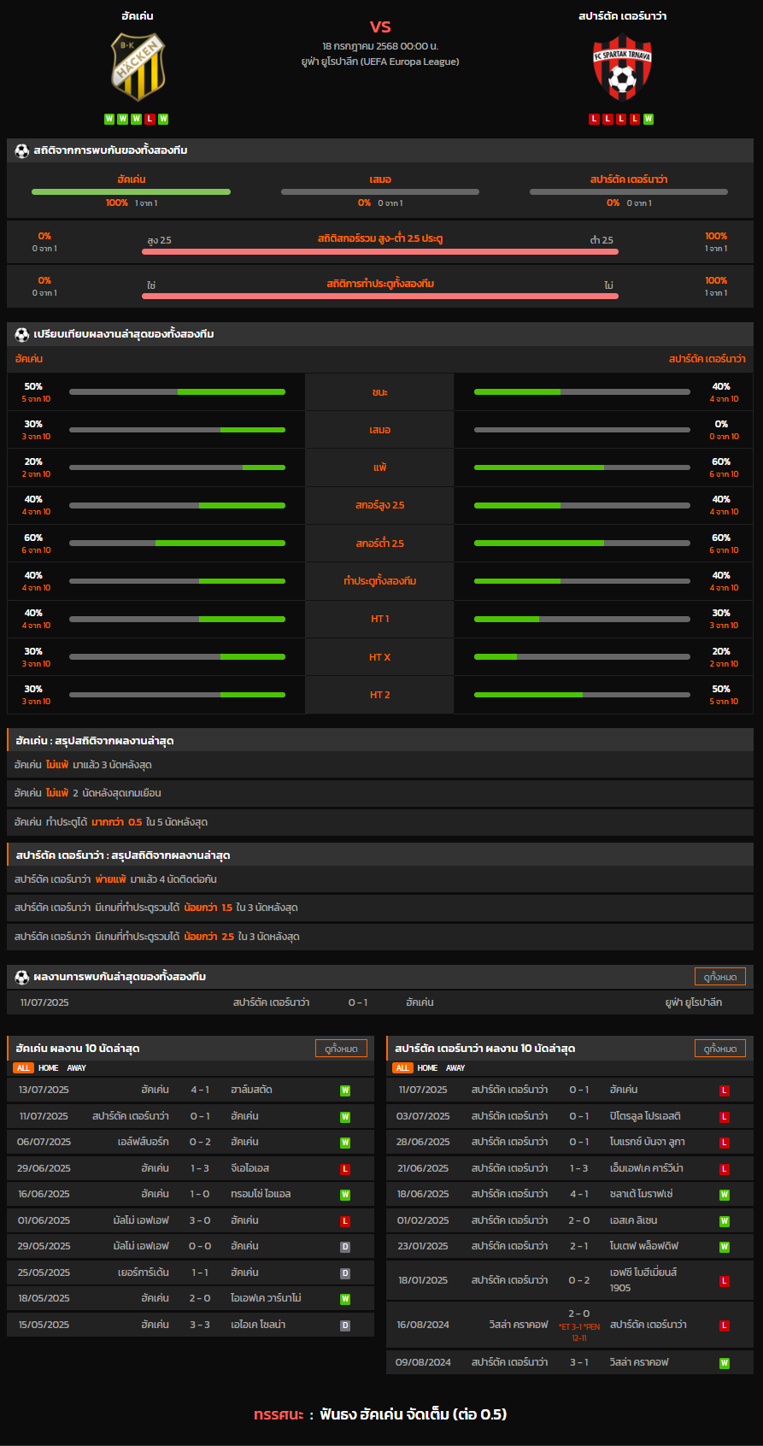763x1446 pixels.
Task: Click D badge for 15/05/2025 Häcken match
Action: (345, 1325)
